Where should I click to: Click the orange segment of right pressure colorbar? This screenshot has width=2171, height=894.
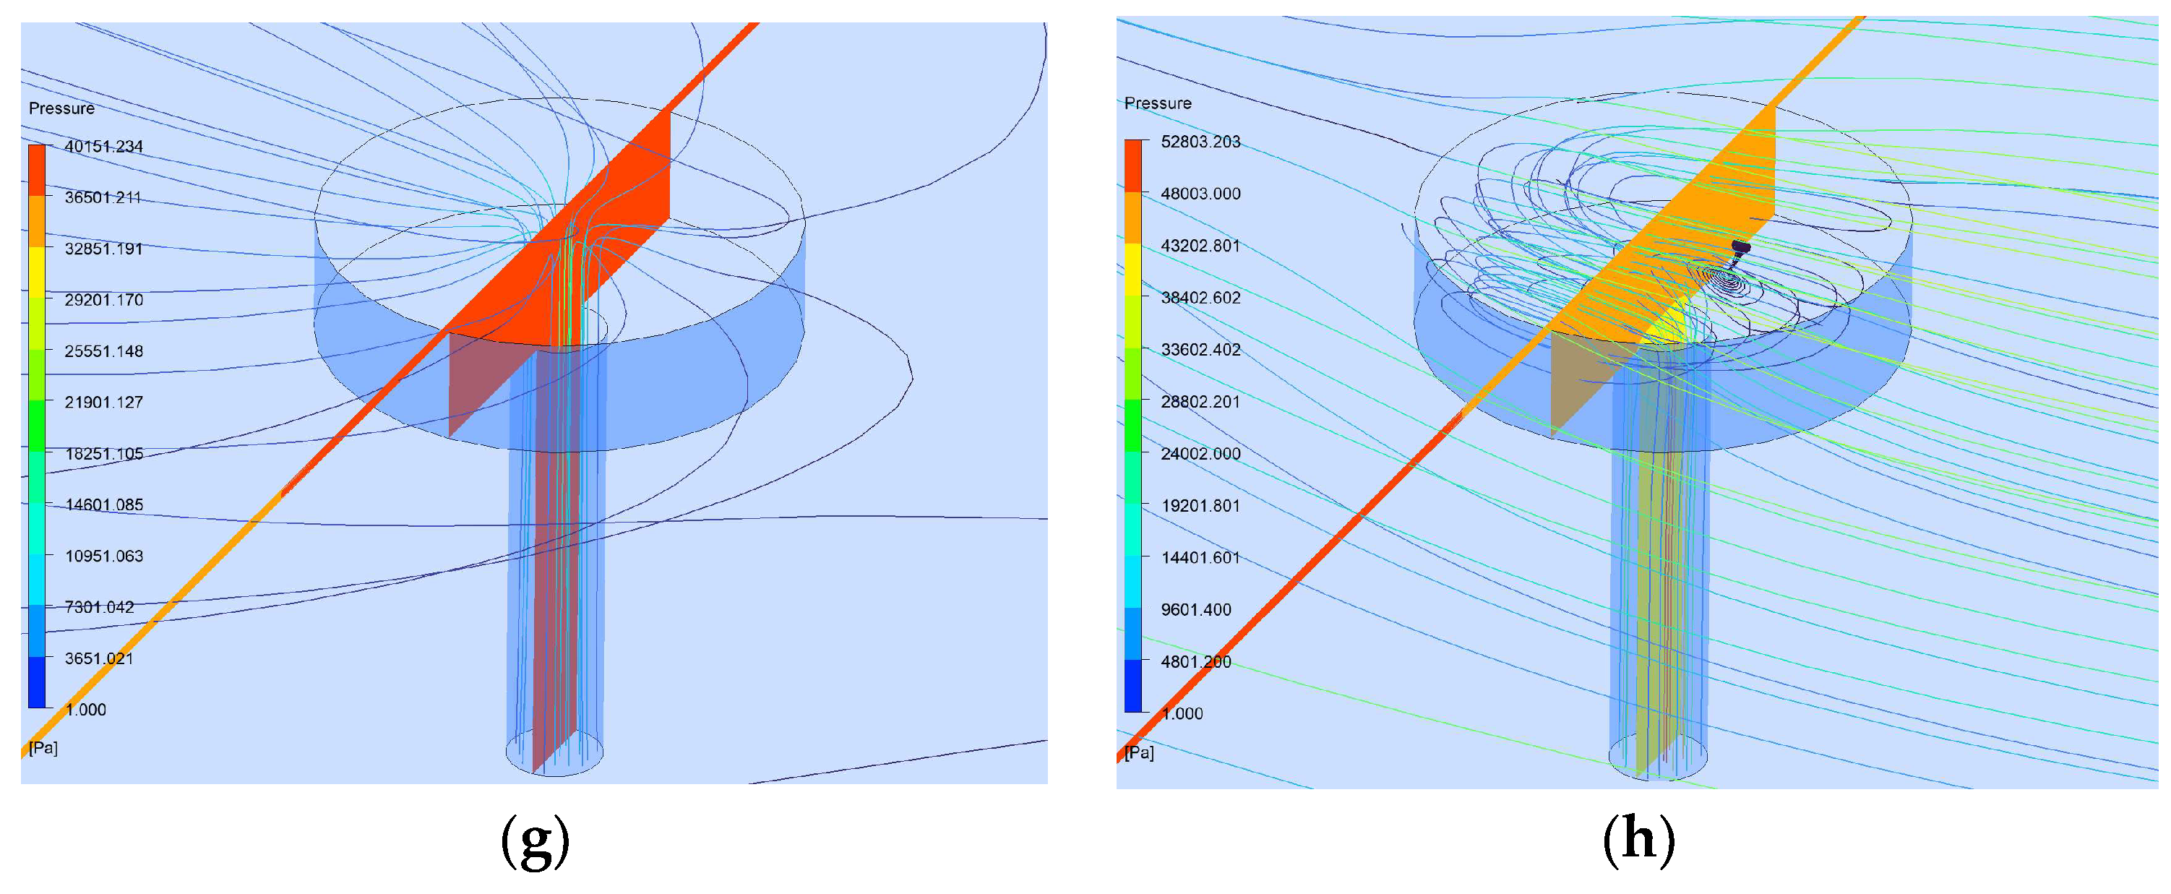(x=1132, y=218)
